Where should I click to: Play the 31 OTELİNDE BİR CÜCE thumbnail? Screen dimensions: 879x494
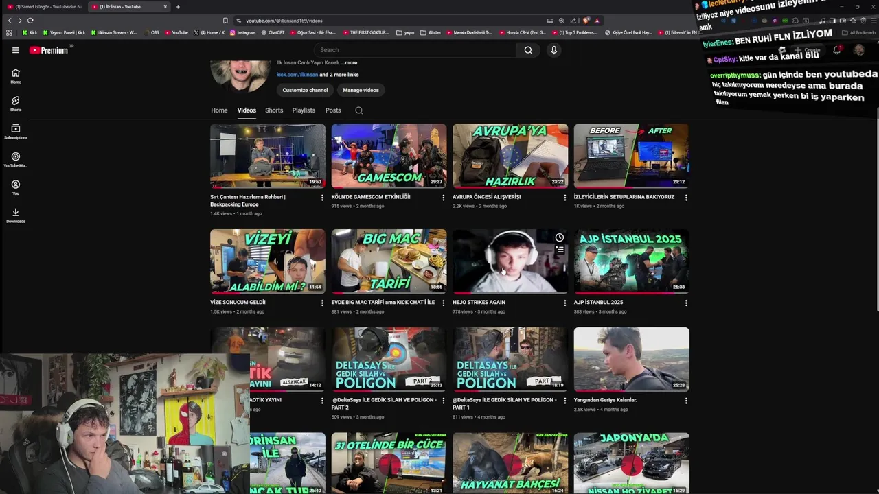(389, 463)
